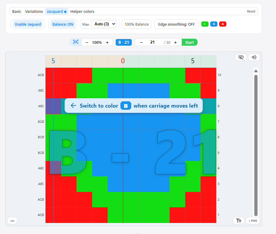The height and width of the screenshot is (234, 276).
Task: Toggle Edge smoothing: OFF
Action: [x=176, y=24]
